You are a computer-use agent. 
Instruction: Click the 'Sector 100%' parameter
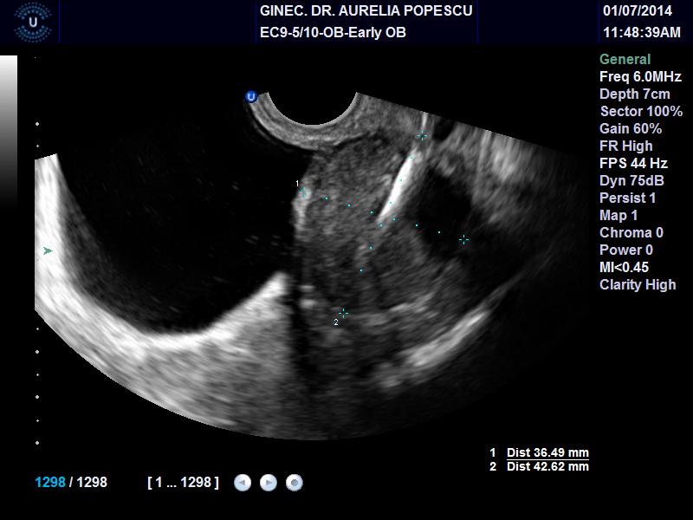[641, 111]
